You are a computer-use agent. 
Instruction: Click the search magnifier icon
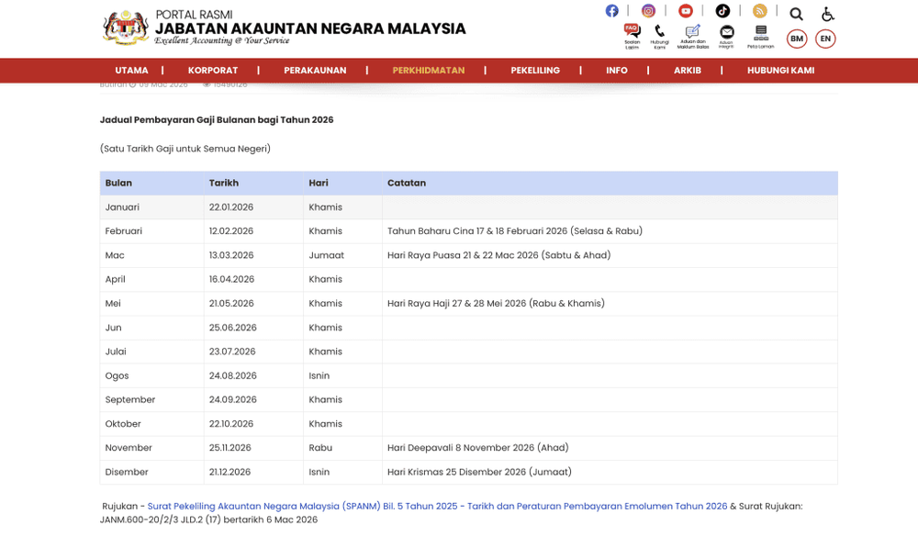(796, 14)
